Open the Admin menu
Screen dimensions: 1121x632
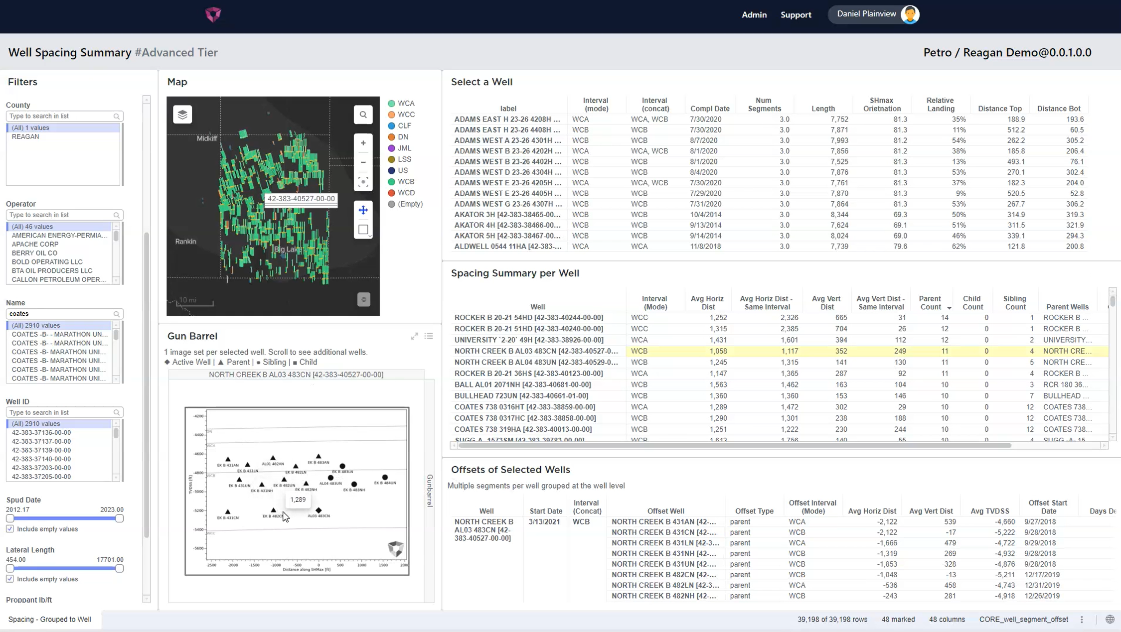754,15
